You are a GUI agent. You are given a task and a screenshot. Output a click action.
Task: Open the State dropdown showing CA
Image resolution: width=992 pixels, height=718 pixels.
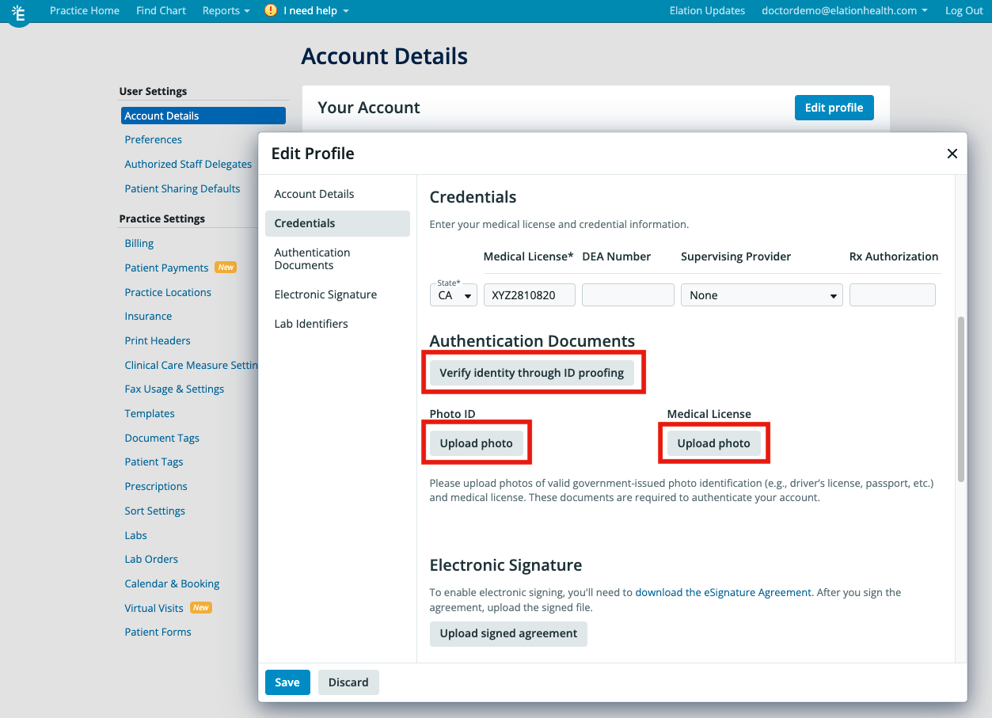(453, 294)
